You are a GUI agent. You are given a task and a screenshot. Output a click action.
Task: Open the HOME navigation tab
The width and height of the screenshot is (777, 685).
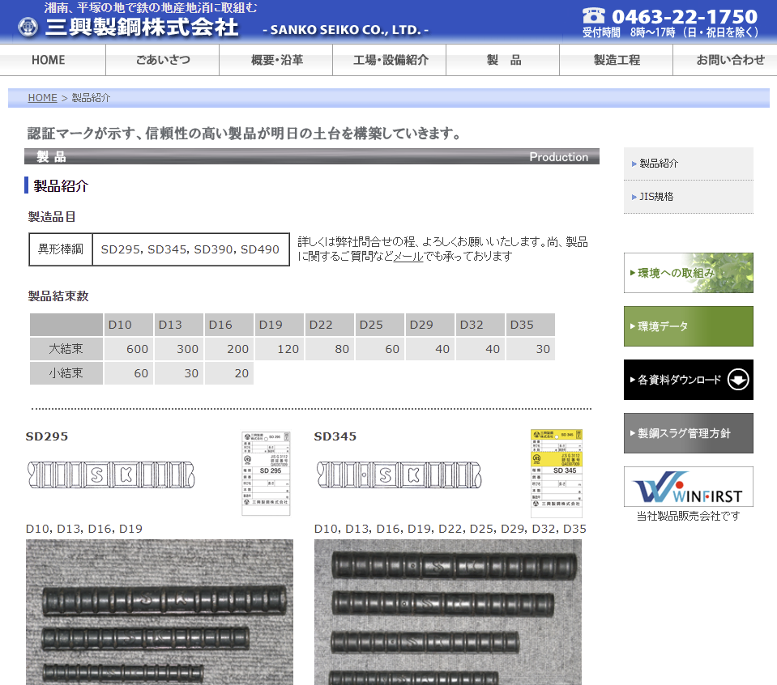click(x=53, y=60)
